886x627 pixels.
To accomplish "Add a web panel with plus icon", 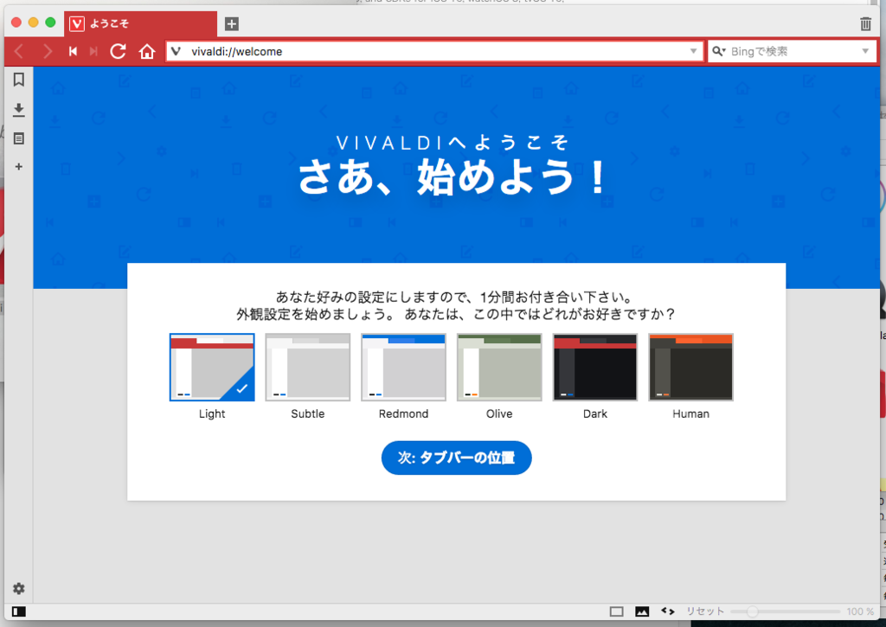I will click(x=19, y=167).
